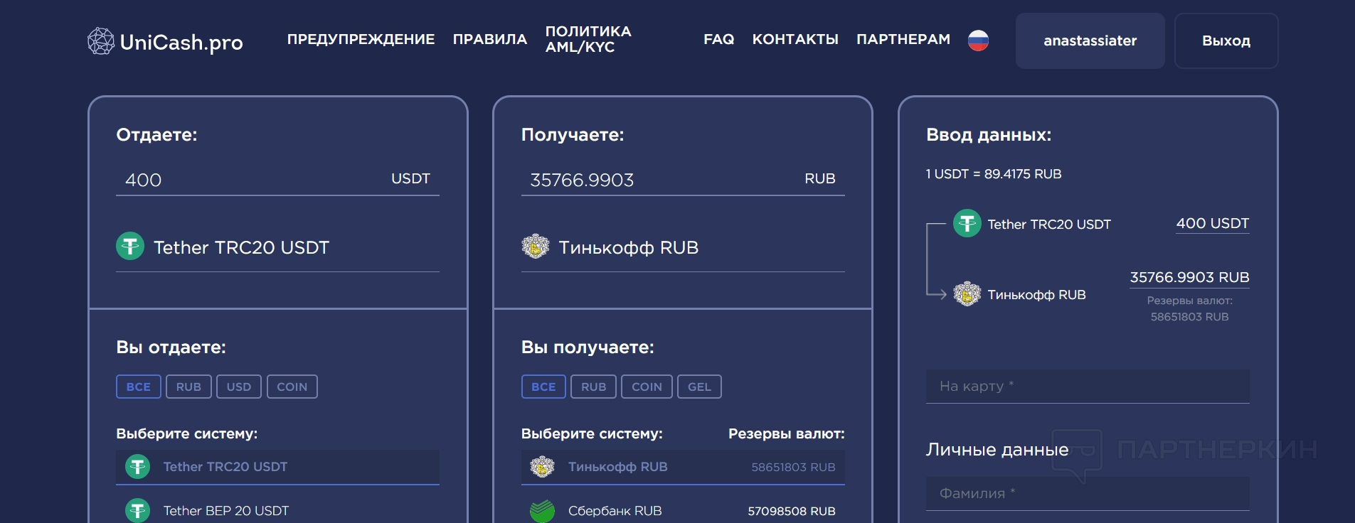Open ПРЕДУПРЕЖДЕНИЕ menu item
The height and width of the screenshot is (523, 1355).
click(361, 39)
